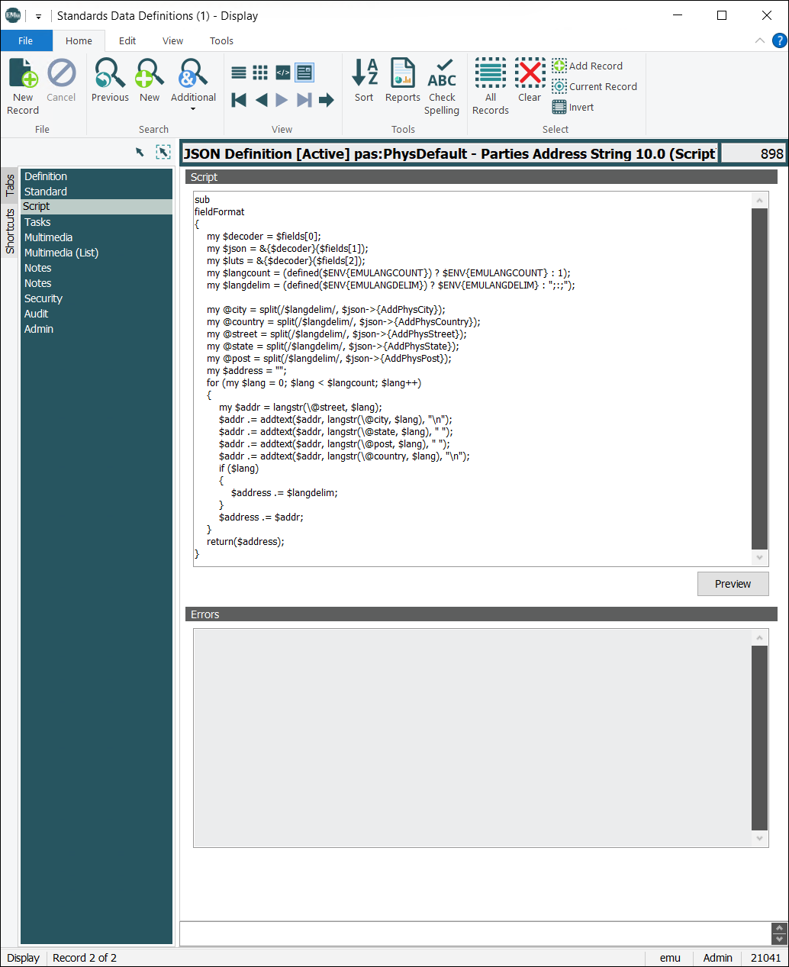Sort the records A to Z
The height and width of the screenshot is (967, 789).
point(364,75)
